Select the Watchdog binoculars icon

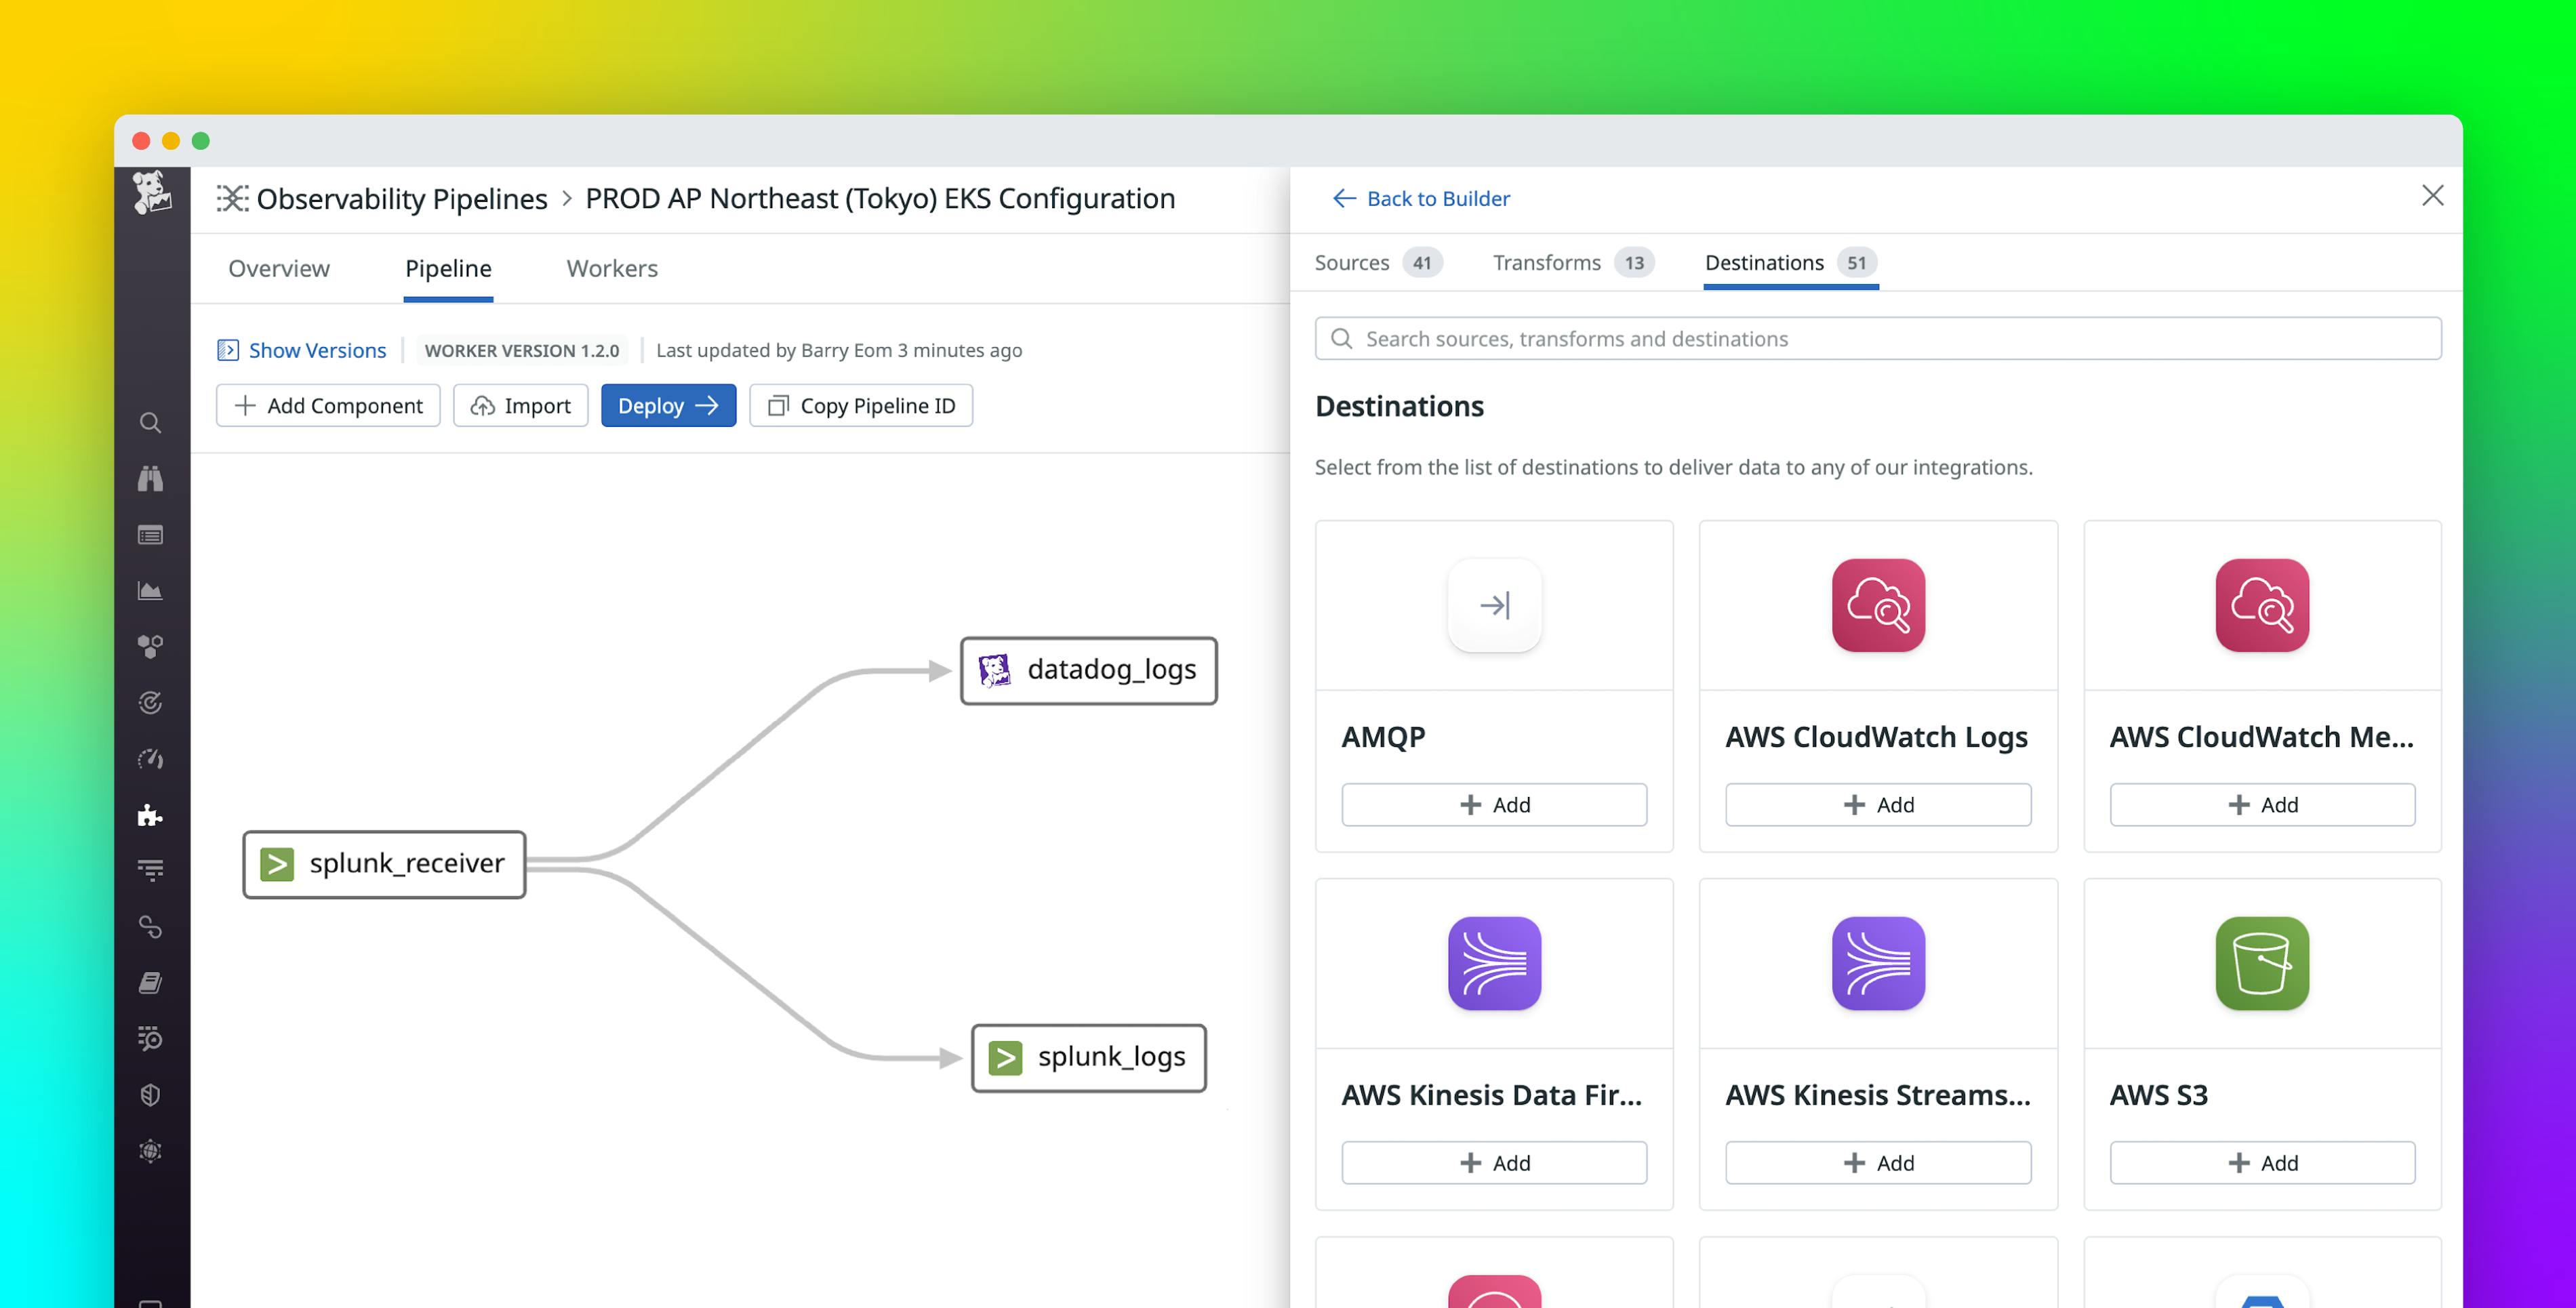151,479
